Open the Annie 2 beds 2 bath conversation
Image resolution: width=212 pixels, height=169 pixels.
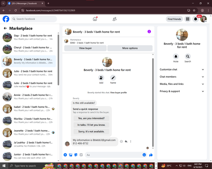29,97
